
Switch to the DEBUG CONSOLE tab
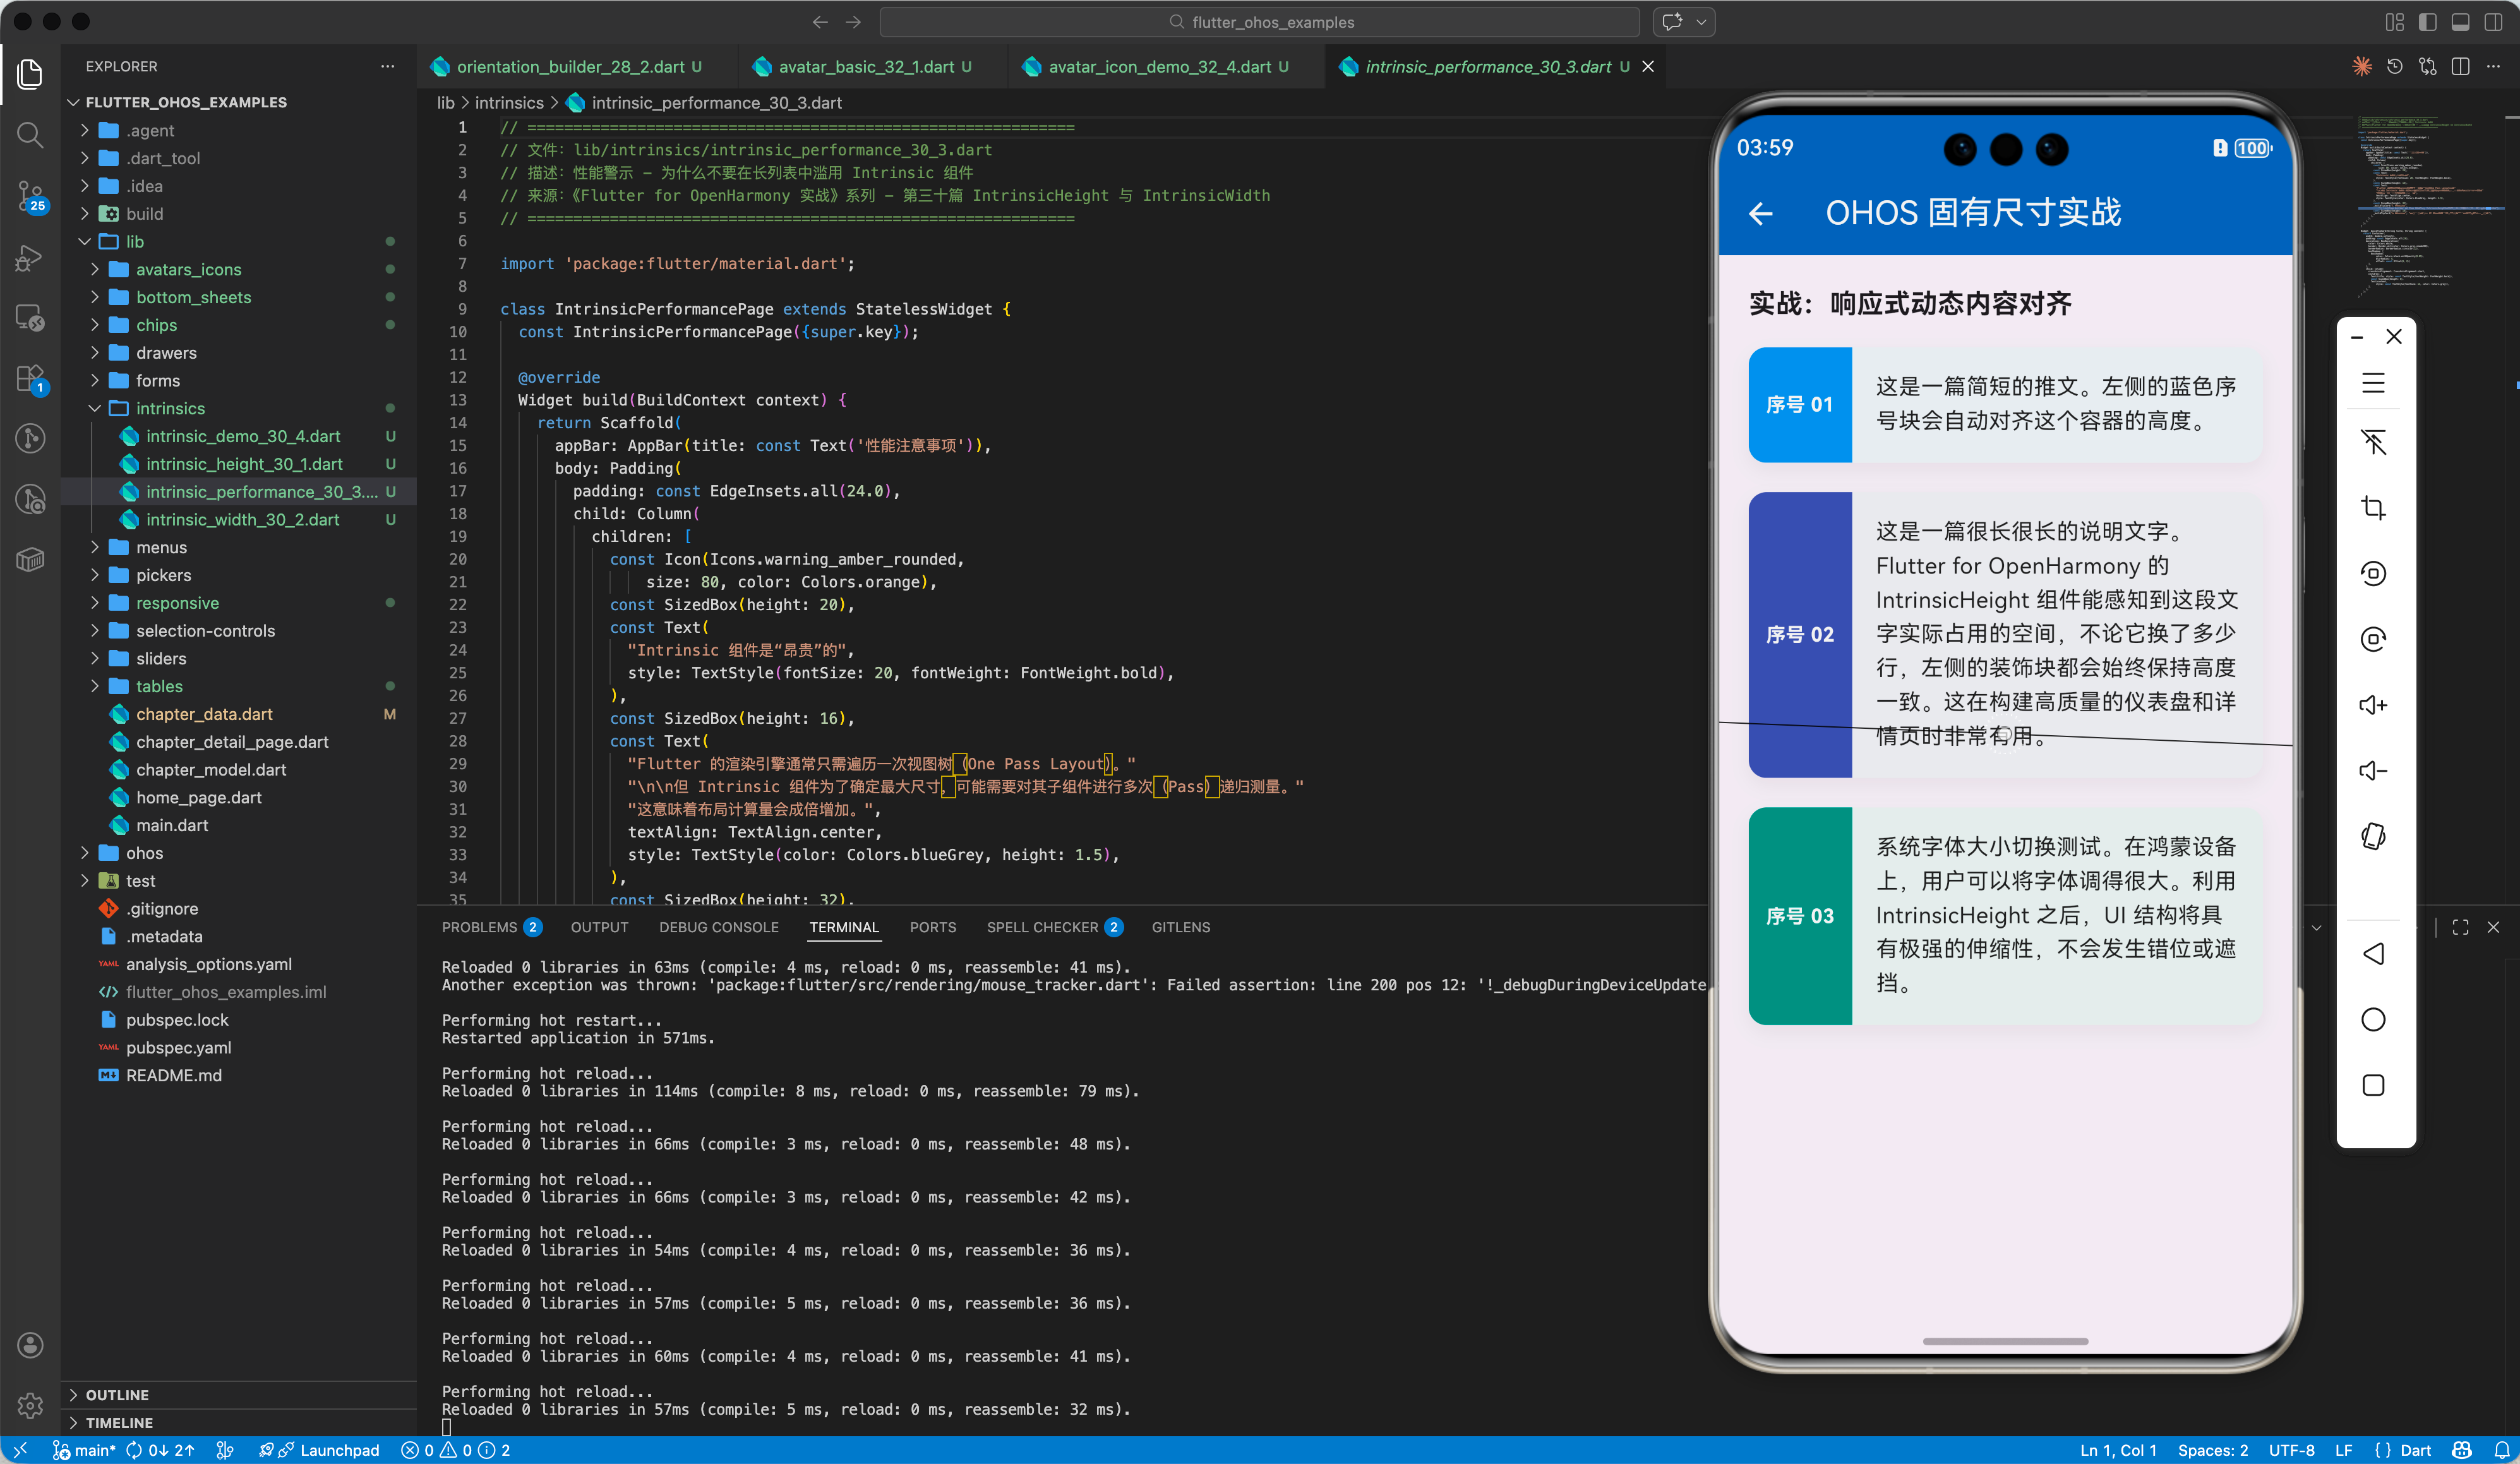coord(718,927)
